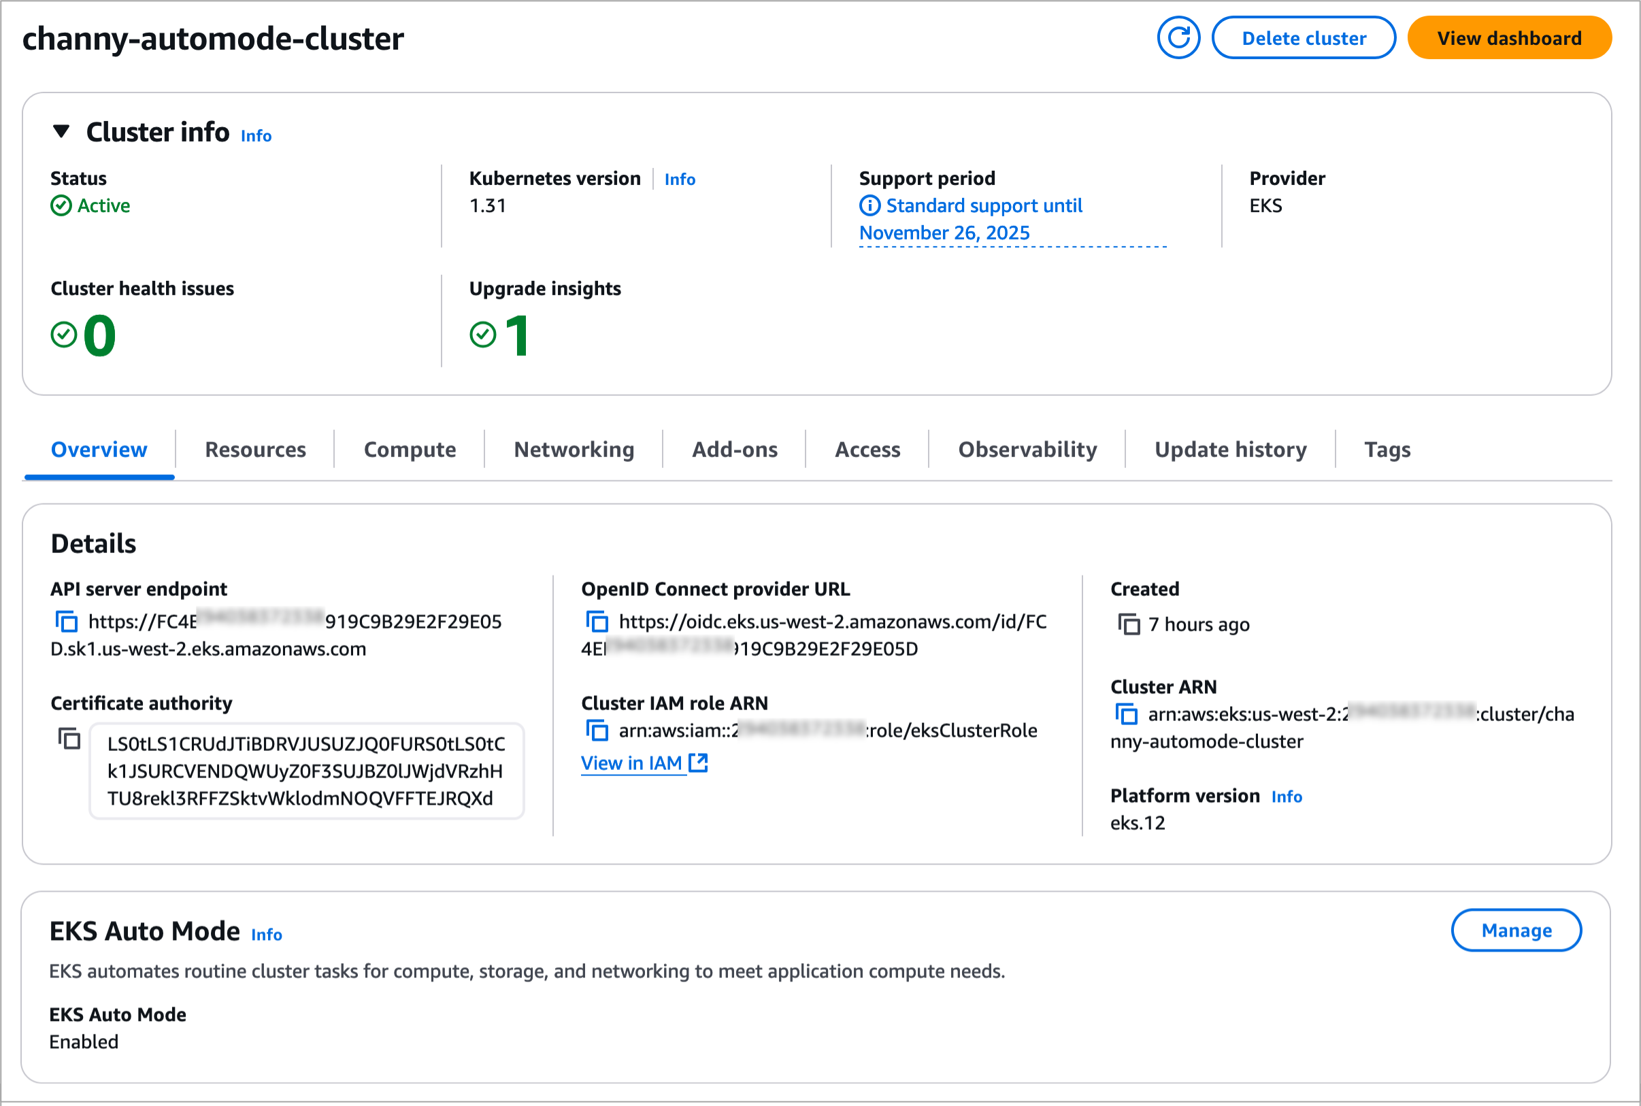Copy the OpenID Connect provider URL
The image size is (1641, 1106).
click(597, 622)
